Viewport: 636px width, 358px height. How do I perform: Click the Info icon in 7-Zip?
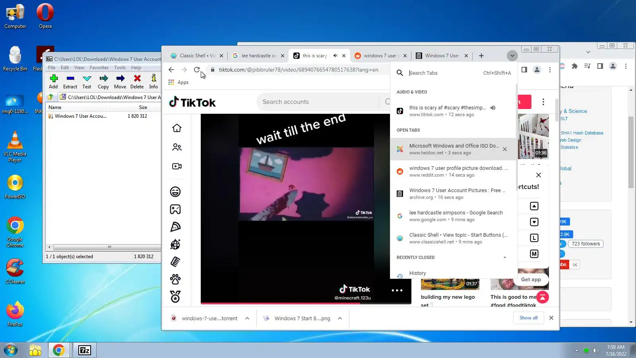pyautogui.click(x=153, y=82)
